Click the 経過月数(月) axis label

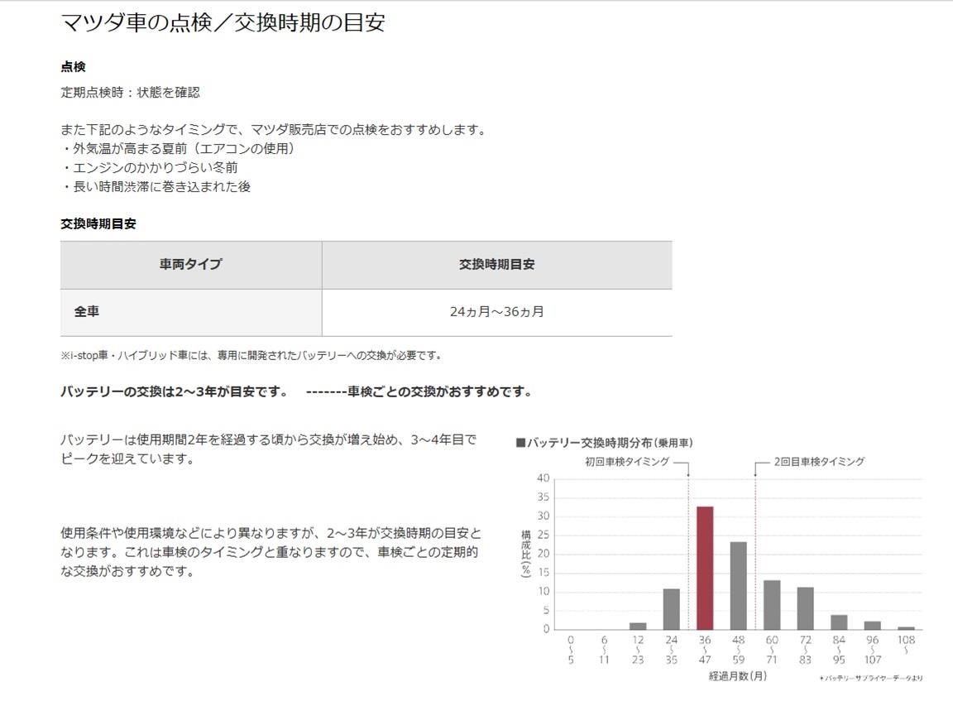737,676
